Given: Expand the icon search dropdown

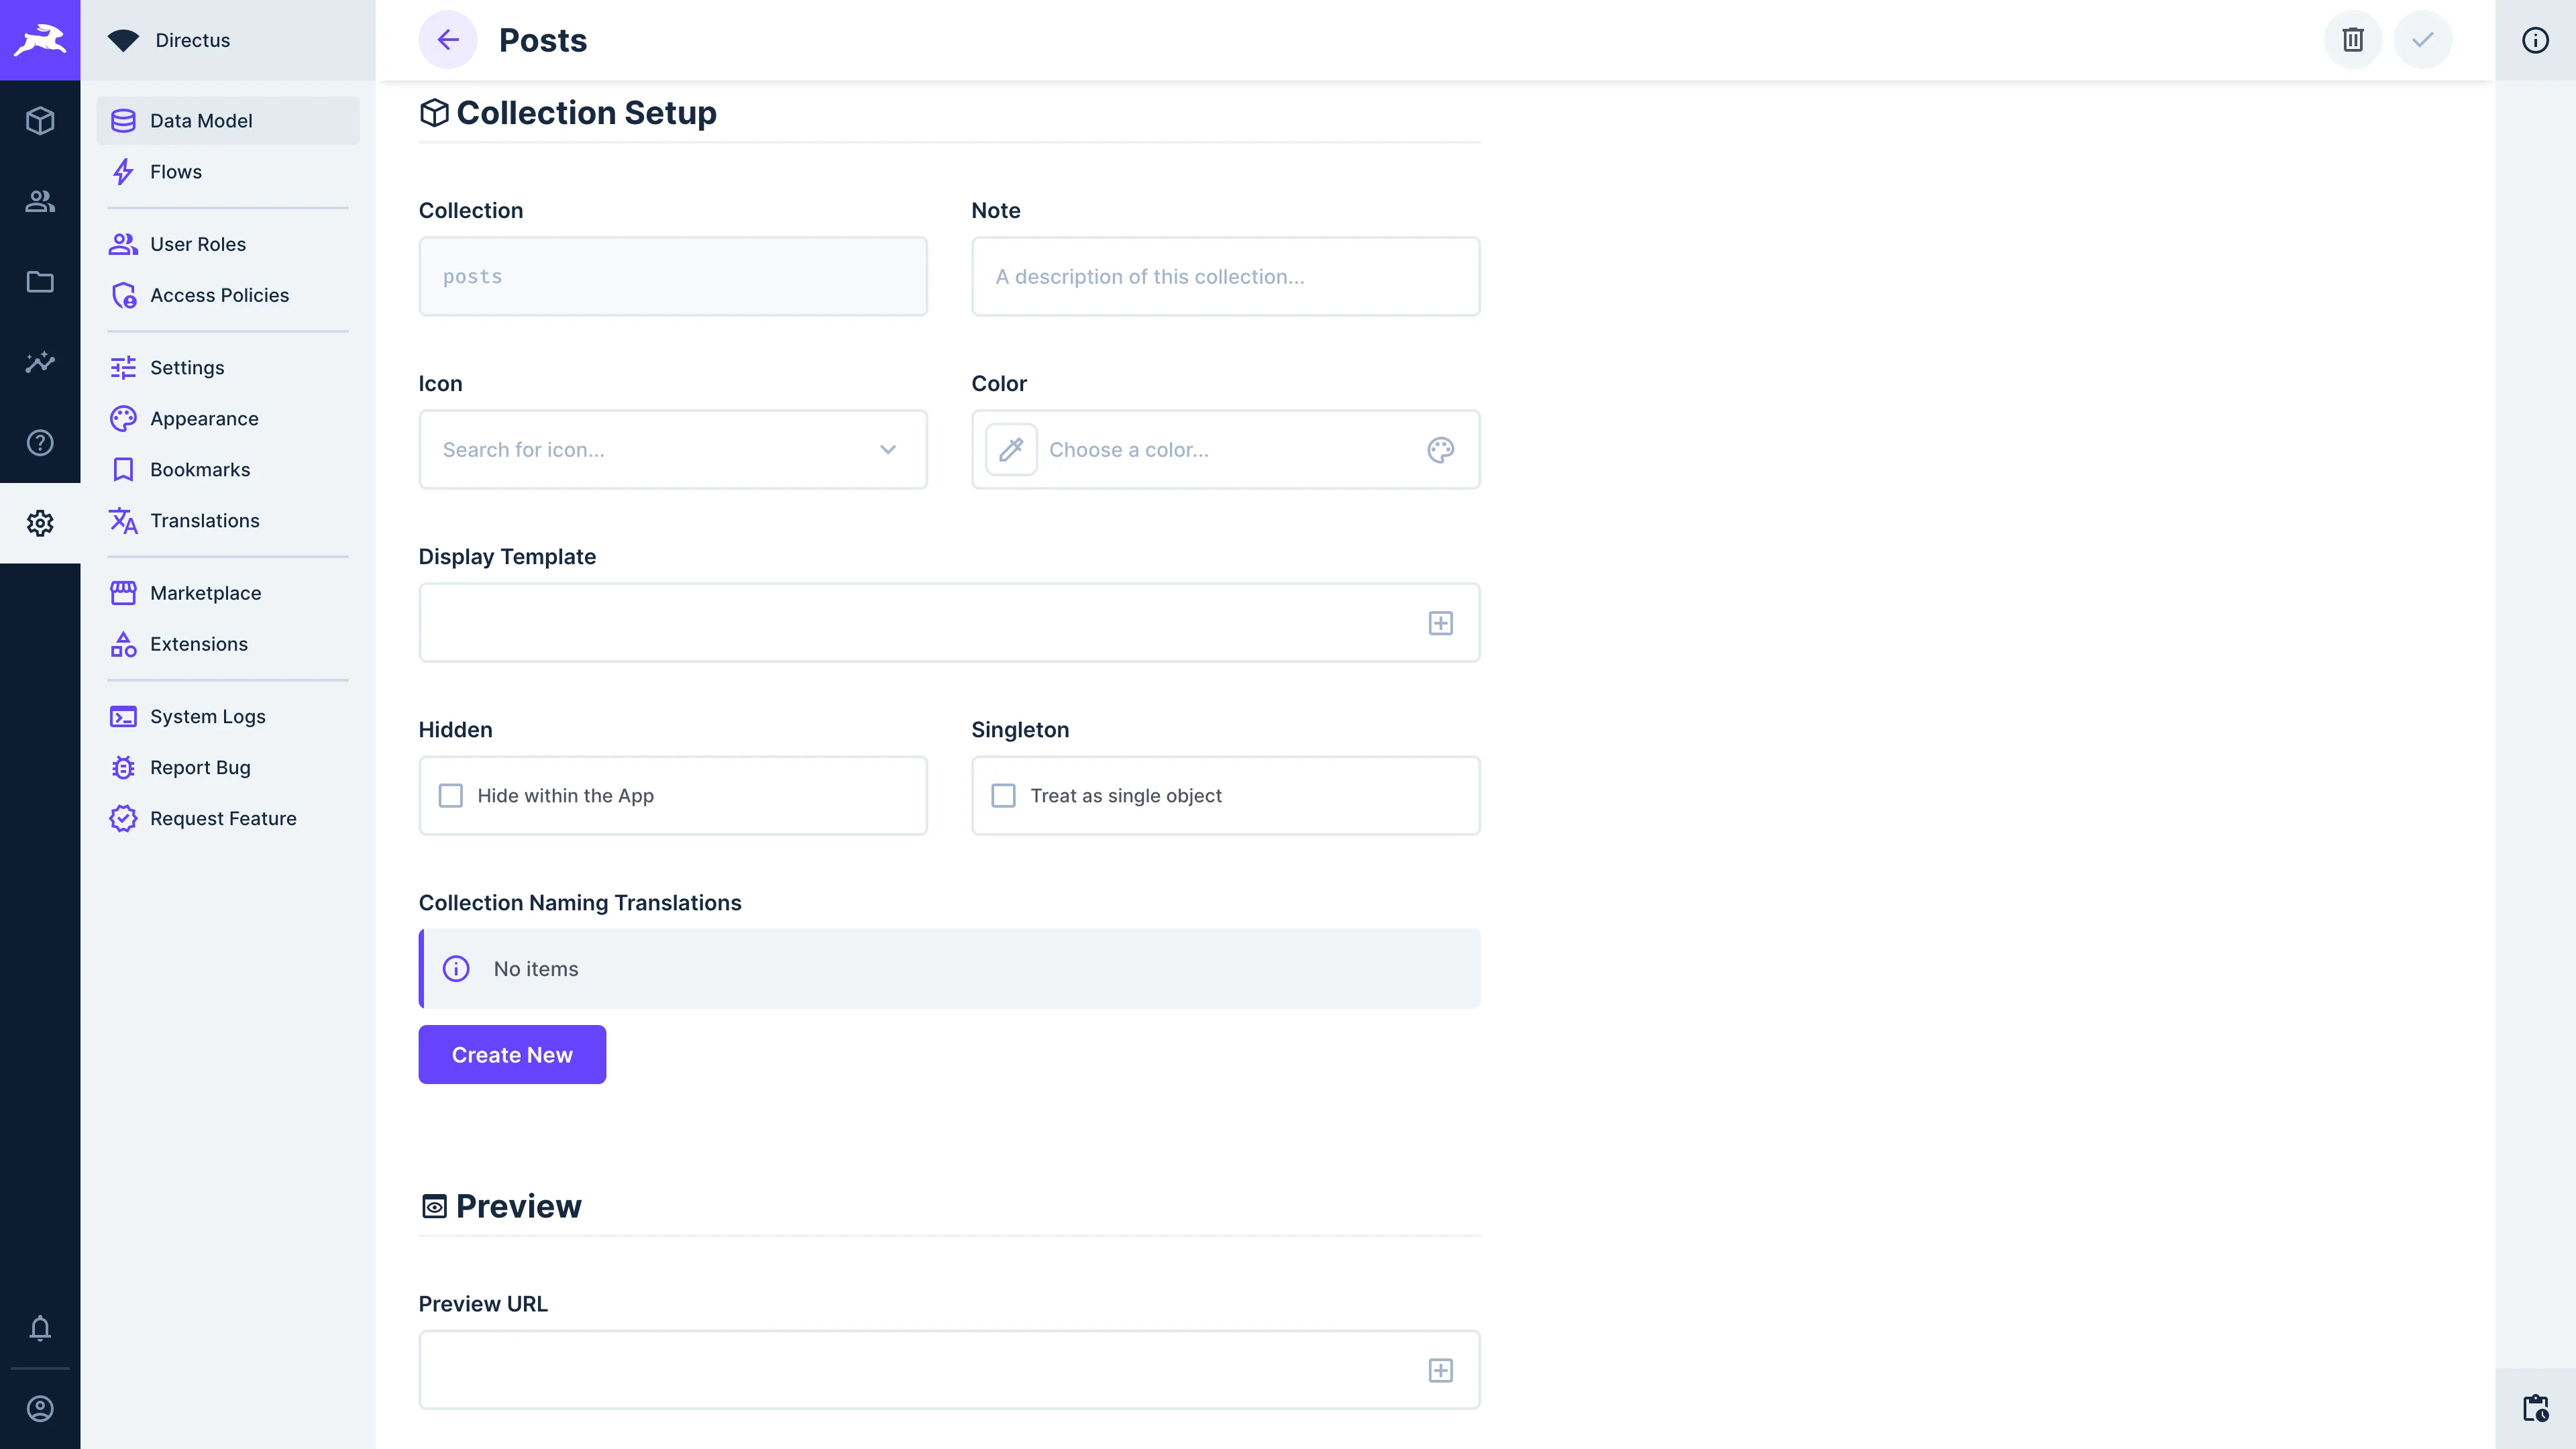Looking at the screenshot, I should pyautogui.click(x=887, y=450).
